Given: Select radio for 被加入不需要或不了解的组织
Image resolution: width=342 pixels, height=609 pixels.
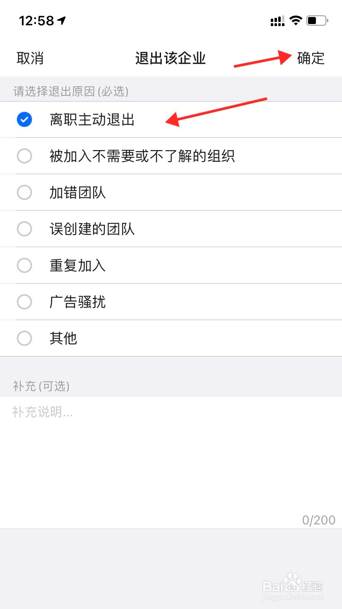Looking at the screenshot, I should coord(24,156).
